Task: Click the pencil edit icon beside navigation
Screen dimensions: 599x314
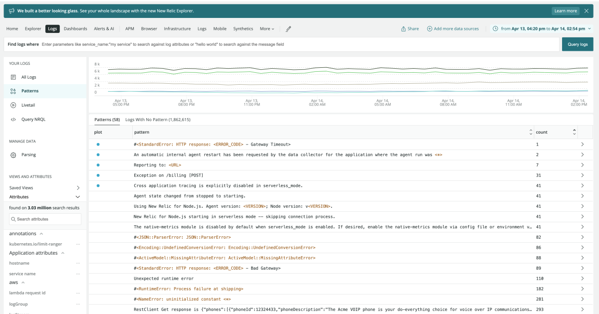Action: (x=288, y=29)
